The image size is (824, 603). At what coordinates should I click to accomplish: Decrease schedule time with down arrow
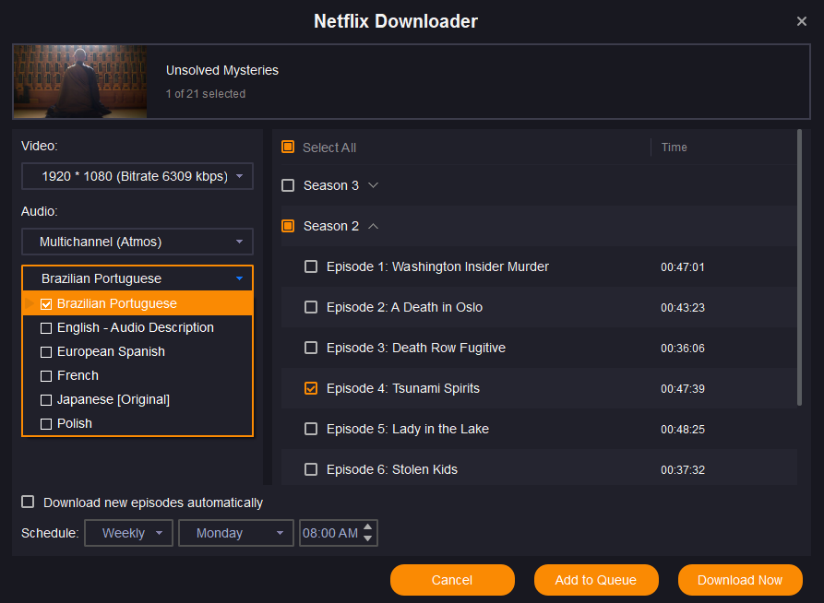[x=368, y=538]
